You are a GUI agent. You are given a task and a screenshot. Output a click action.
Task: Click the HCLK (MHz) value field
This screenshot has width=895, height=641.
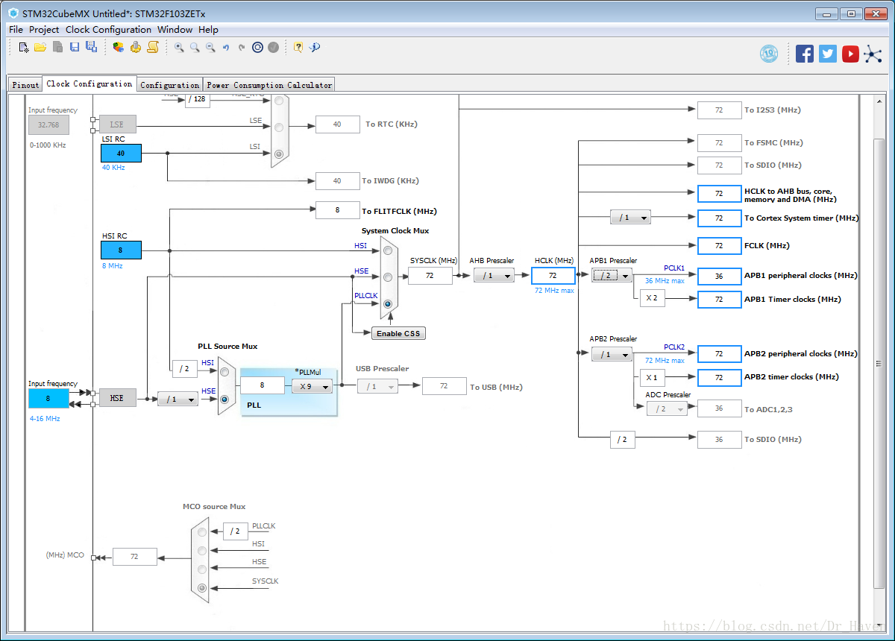553,275
